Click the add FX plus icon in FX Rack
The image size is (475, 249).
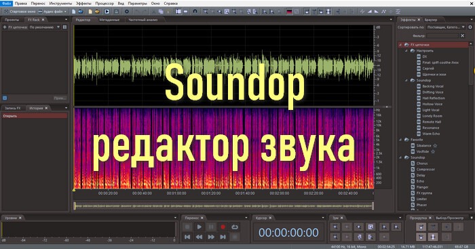(5, 27)
